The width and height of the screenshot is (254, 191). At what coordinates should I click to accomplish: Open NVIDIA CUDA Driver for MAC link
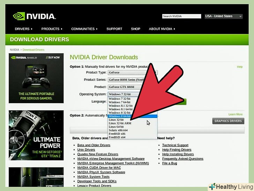(x=99, y=168)
